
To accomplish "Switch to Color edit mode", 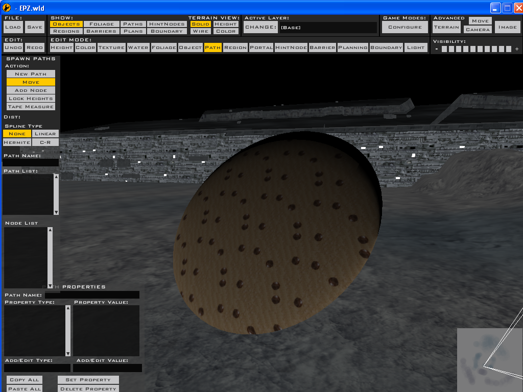I will pos(85,47).
